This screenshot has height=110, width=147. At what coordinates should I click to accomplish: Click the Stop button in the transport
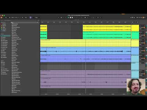(x=70, y=17)
